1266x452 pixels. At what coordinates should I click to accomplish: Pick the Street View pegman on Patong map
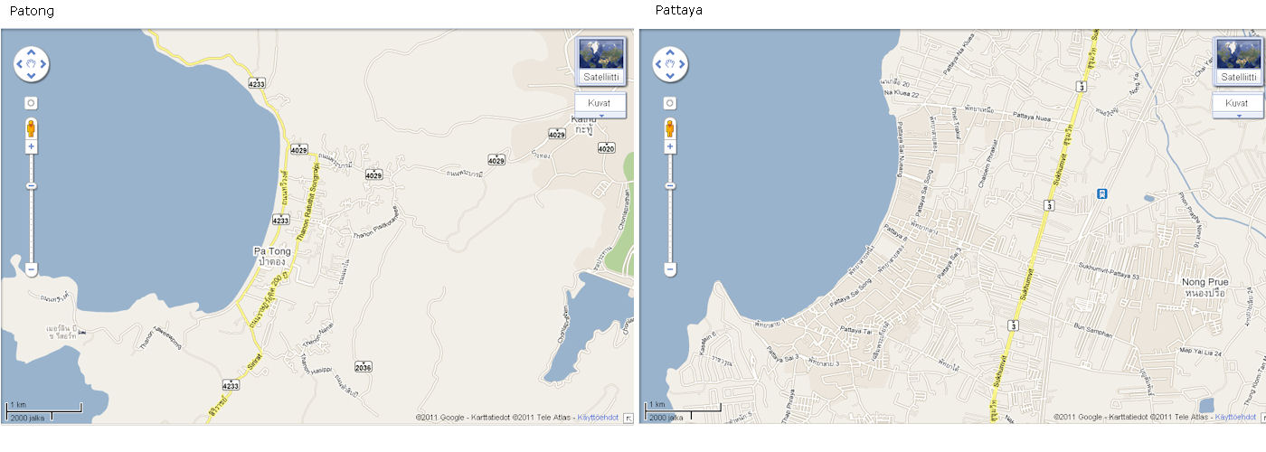(x=31, y=127)
